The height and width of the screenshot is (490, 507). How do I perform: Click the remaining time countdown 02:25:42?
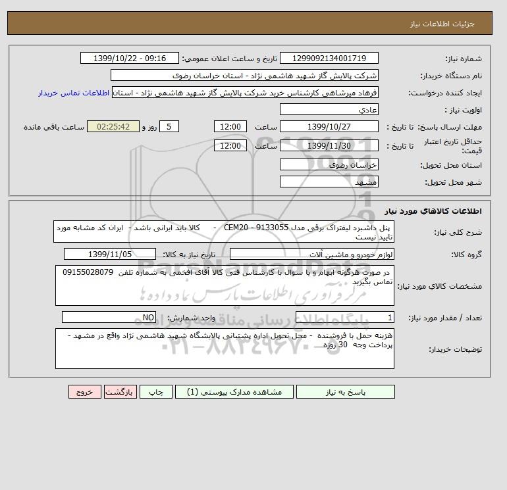(113, 127)
